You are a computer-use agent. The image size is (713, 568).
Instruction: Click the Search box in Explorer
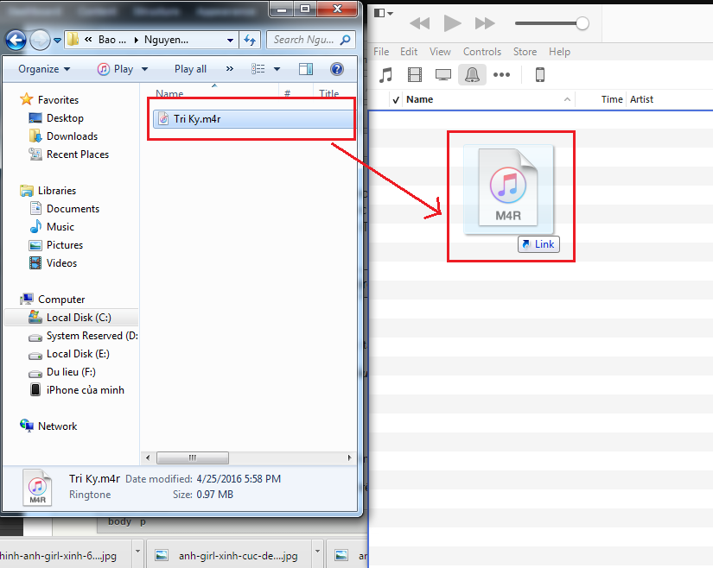coord(304,40)
